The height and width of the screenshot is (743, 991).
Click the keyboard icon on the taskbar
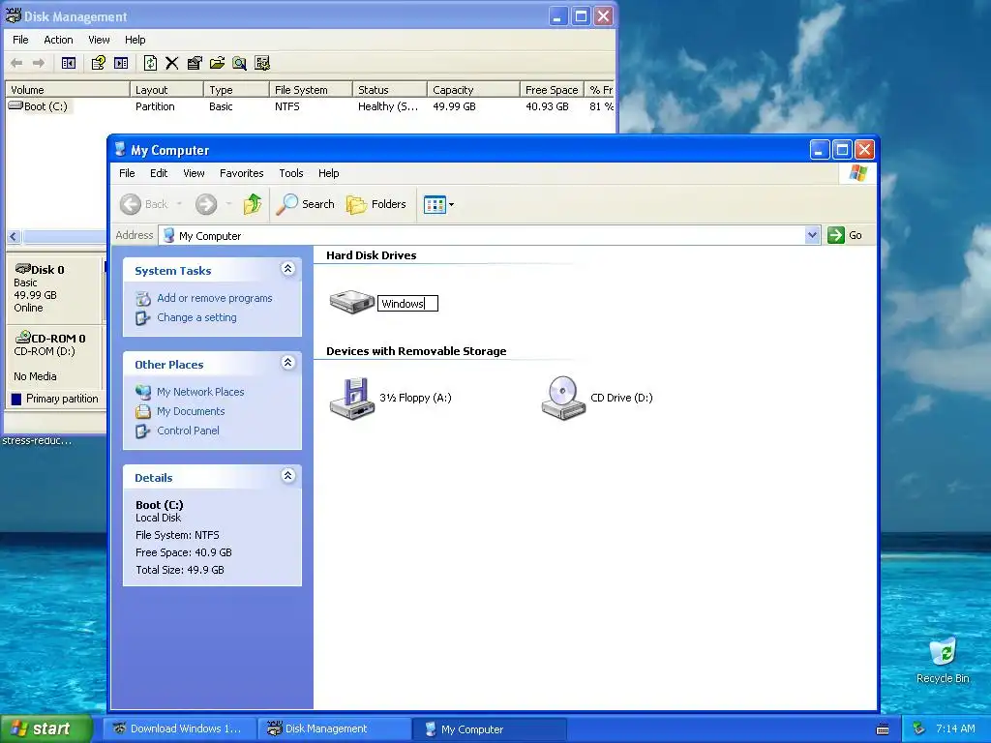click(883, 729)
